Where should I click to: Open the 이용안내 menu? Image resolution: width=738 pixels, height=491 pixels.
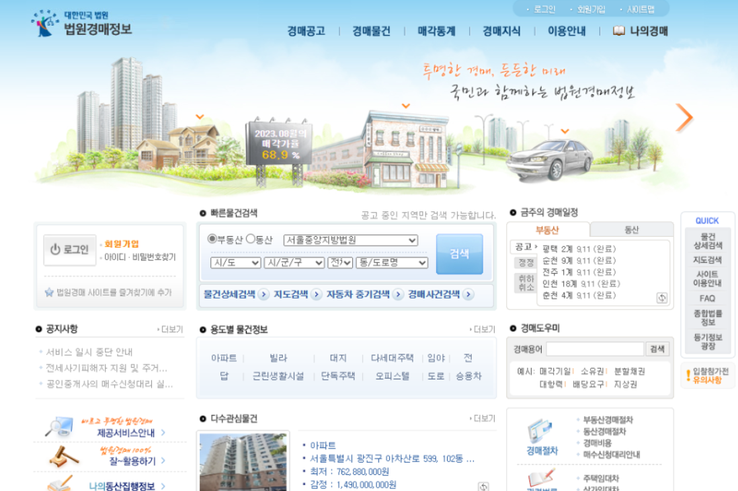coord(567,31)
